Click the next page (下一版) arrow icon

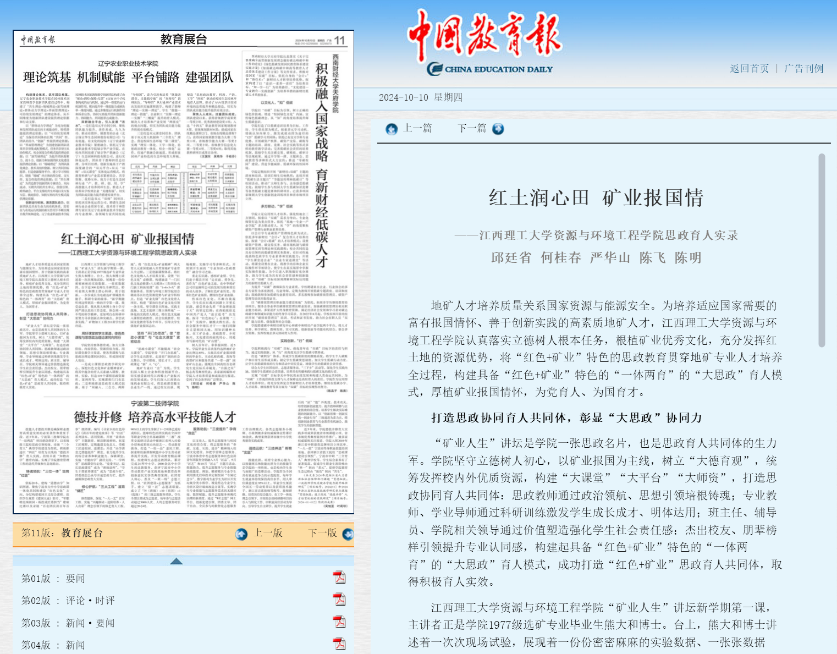pos(348,534)
